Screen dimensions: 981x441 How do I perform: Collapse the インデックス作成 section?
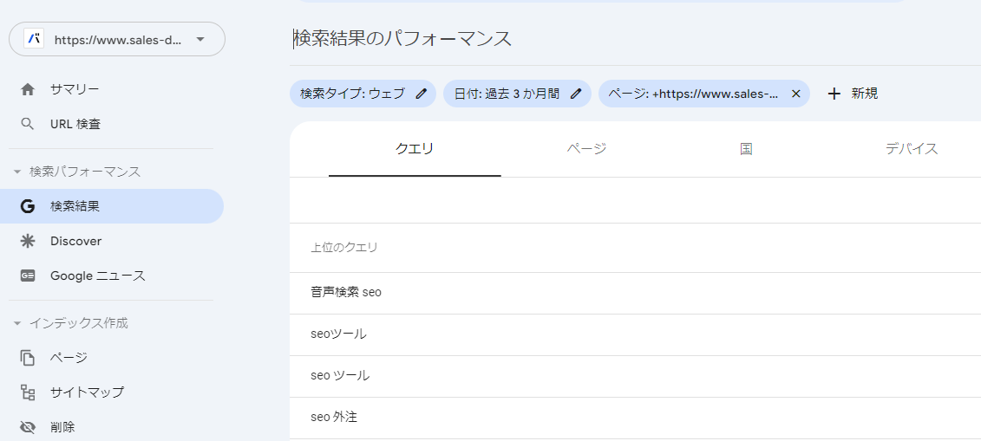pos(16,323)
